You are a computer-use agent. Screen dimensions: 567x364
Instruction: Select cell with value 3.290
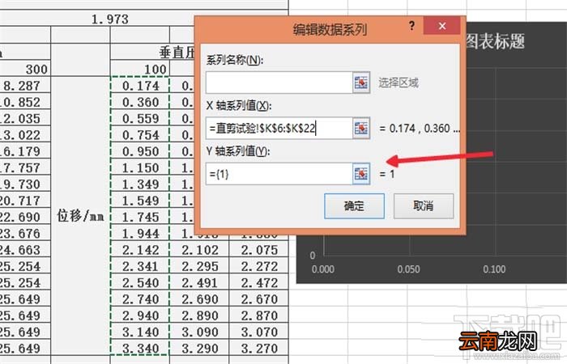(x=199, y=348)
